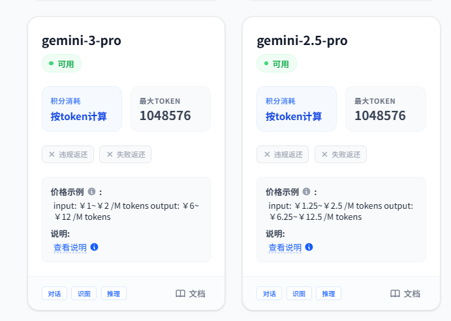Click 失败返还 tag on gemini-3-pro card

tap(125, 155)
